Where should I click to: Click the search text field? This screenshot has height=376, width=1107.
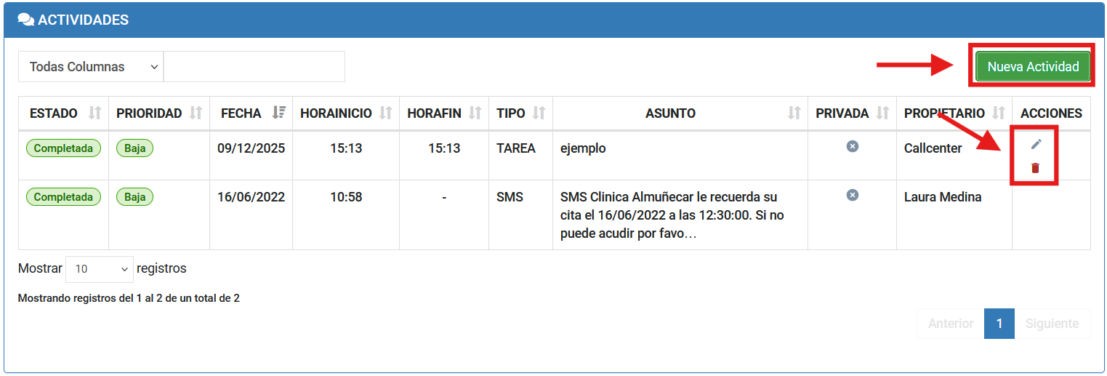click(x=254, y=67)
